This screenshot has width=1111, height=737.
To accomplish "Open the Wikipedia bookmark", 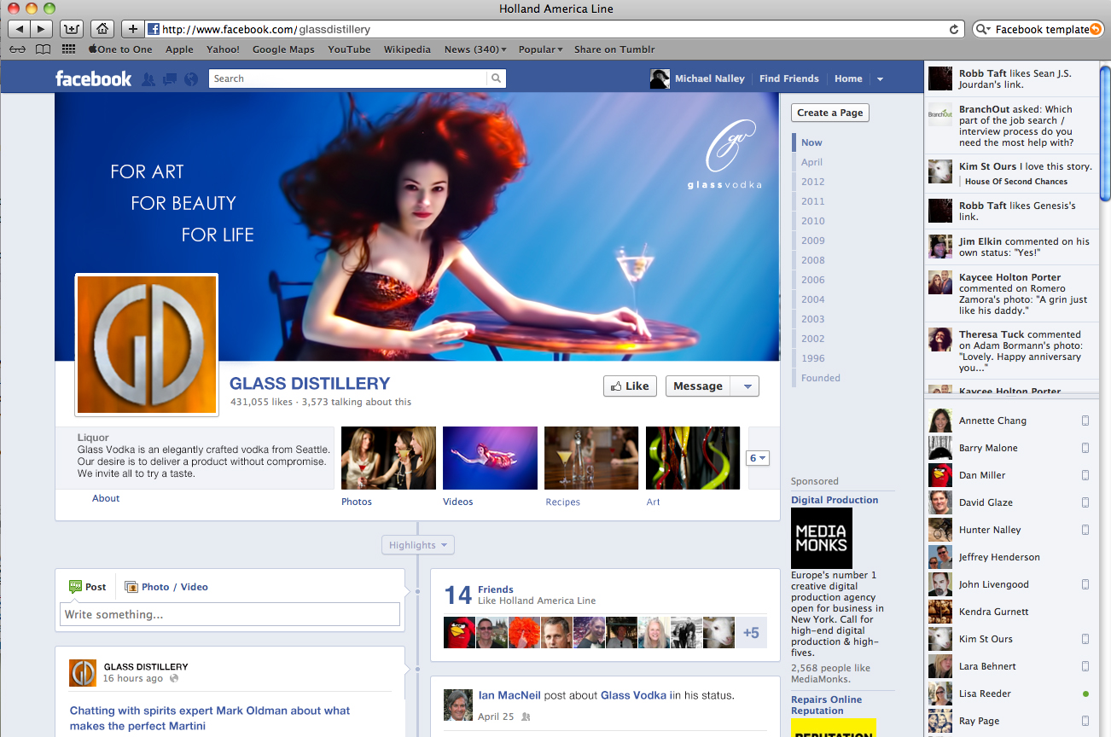I will point(407,49).
